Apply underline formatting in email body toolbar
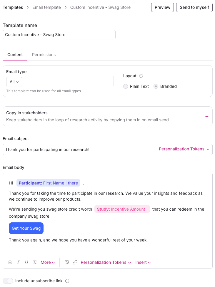This screenshot has width=215, height=287. coord(26,262)
